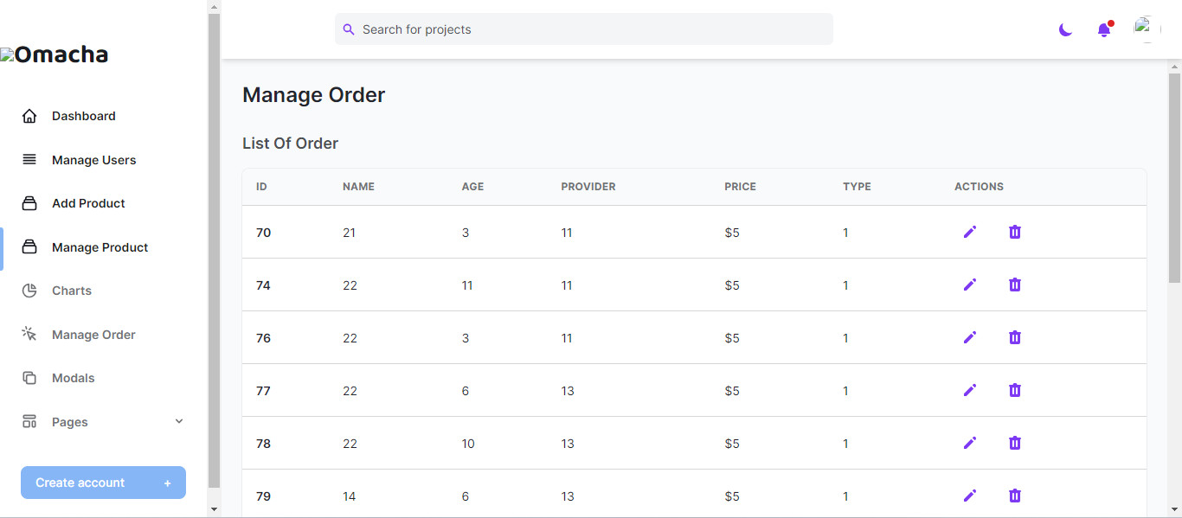
Task: Click the Charts pie icon
Action: tap(29, 291)
